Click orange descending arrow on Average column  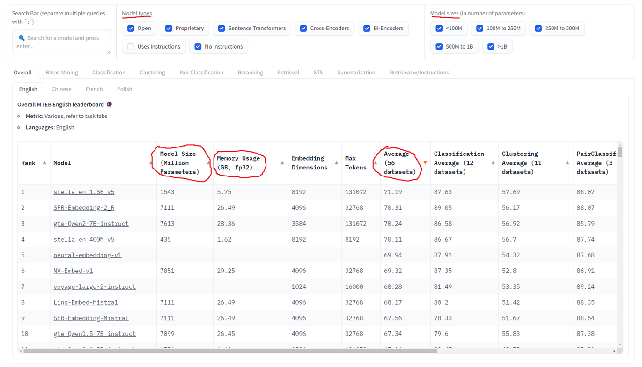pyautogui.click(x=425, y=163)
